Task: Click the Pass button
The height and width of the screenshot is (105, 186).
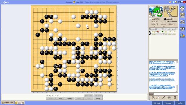Action: point(60,99)
